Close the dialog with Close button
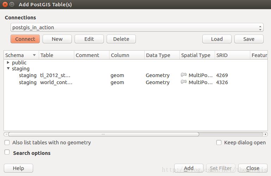Image resolution: width=271 pixels, height=176 pixels. 253,168
